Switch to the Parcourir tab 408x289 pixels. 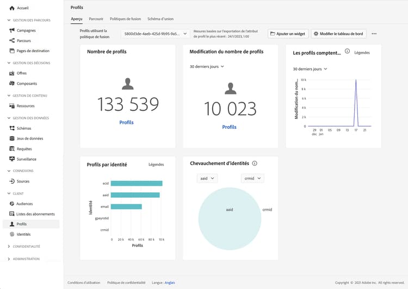[x=96, y=19]
